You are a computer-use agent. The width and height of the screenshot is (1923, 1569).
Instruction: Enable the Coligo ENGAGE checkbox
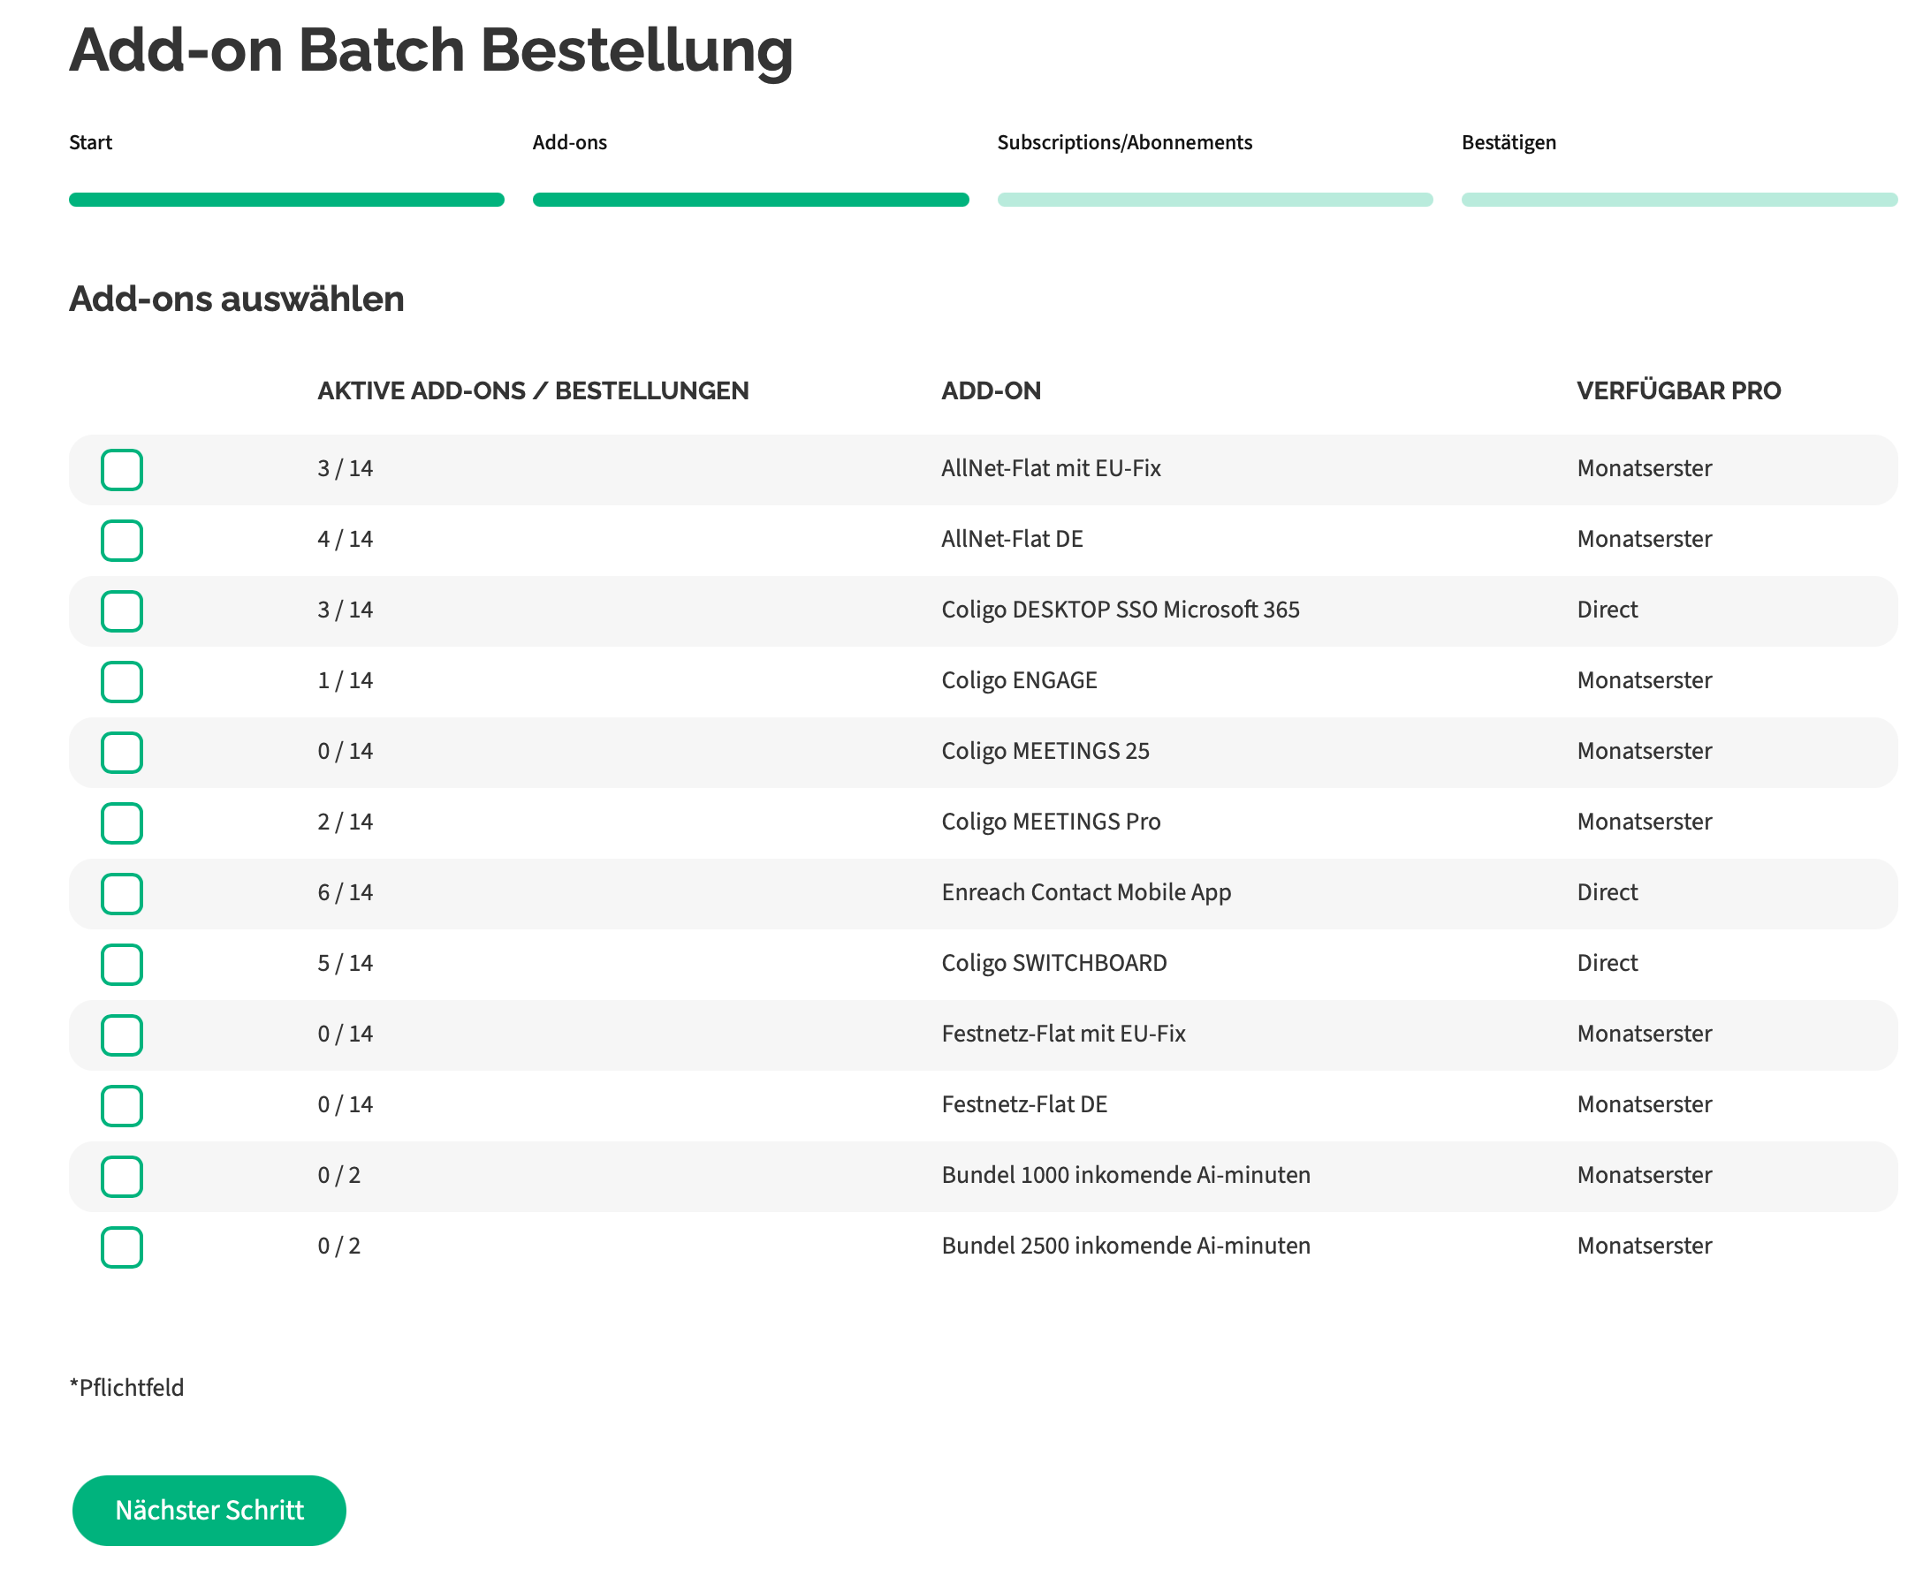122,681
